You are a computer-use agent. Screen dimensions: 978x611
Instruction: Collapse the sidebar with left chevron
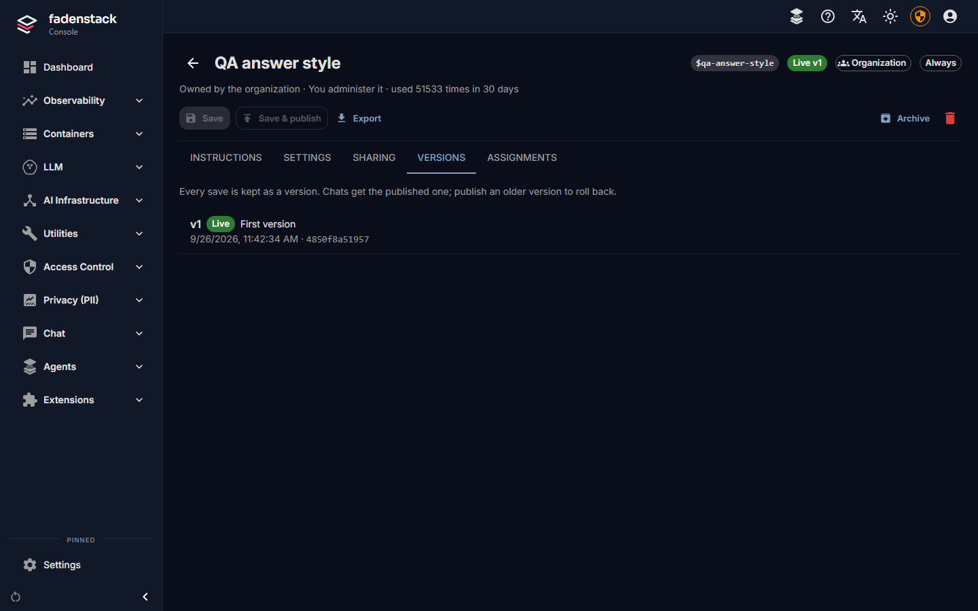[145, 597]
